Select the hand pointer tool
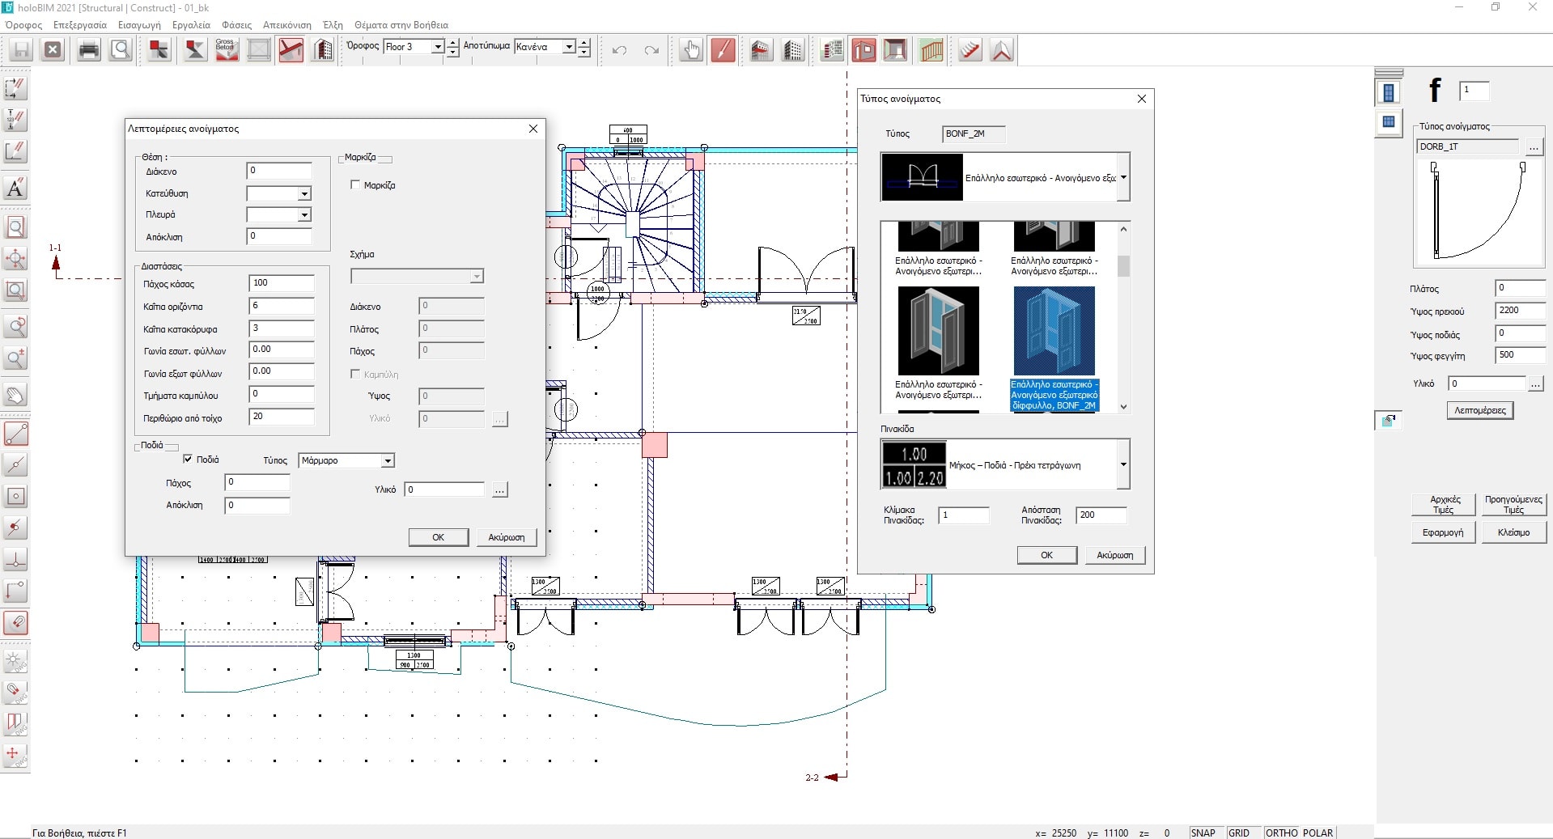Image resolution: width=1553 pixels, height=839 pixels. (x=690, y=50)
